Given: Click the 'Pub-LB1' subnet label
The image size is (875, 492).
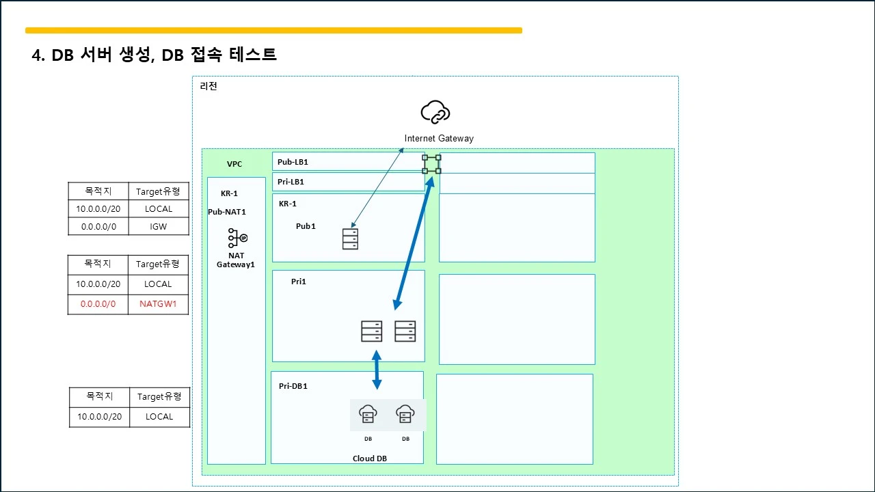Looking at the screenshot, I should (x=293, y=162).
